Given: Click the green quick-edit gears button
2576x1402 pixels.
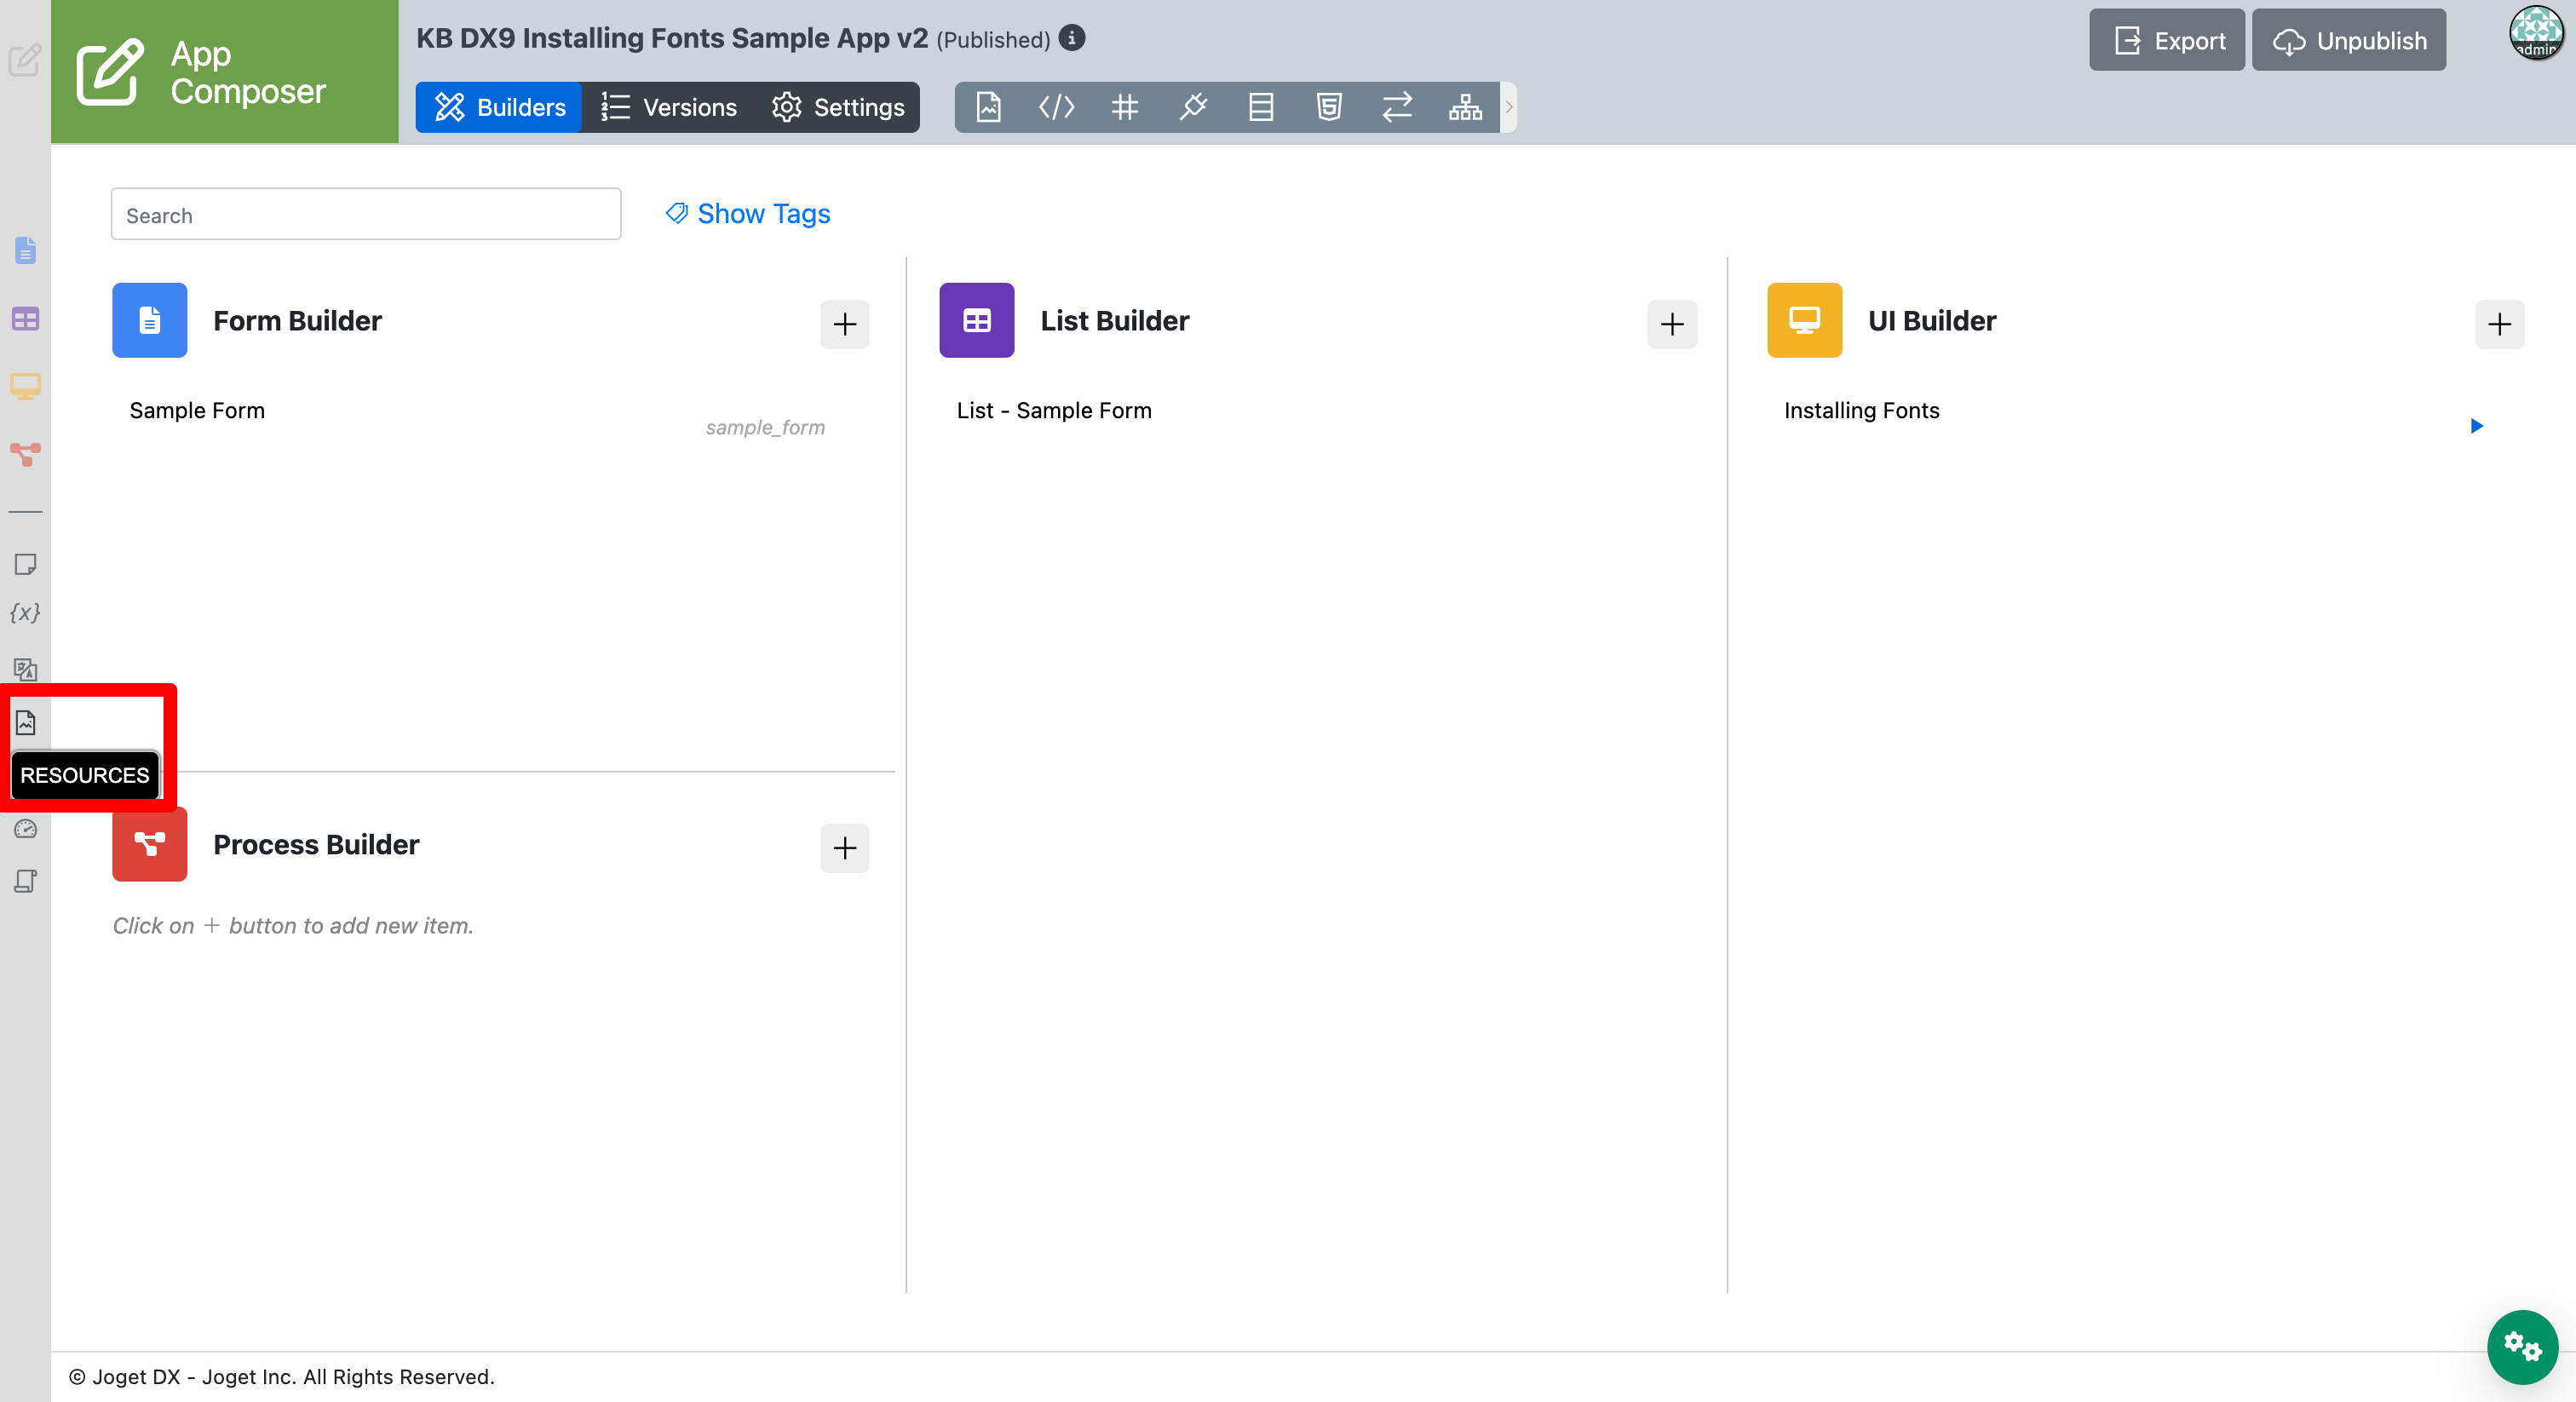Looking at the screenshot, I should tap(2522, 1346).
